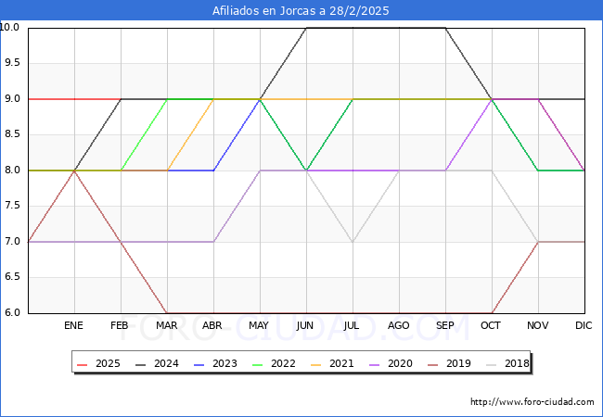
Task: Click the 2025 legend label
Action: click(x=108, y=363)
